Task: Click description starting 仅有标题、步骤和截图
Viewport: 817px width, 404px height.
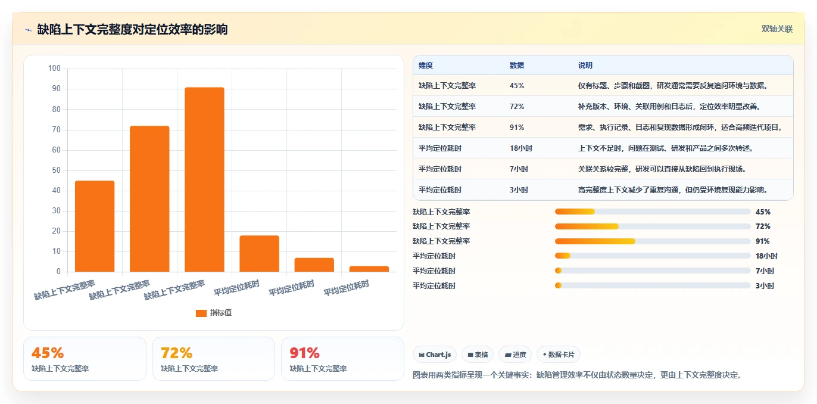Action: [x=673, y=86]
